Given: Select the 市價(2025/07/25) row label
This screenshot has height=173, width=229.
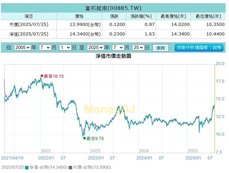Looking at the screenshot, I should click(x=29, y=24).
